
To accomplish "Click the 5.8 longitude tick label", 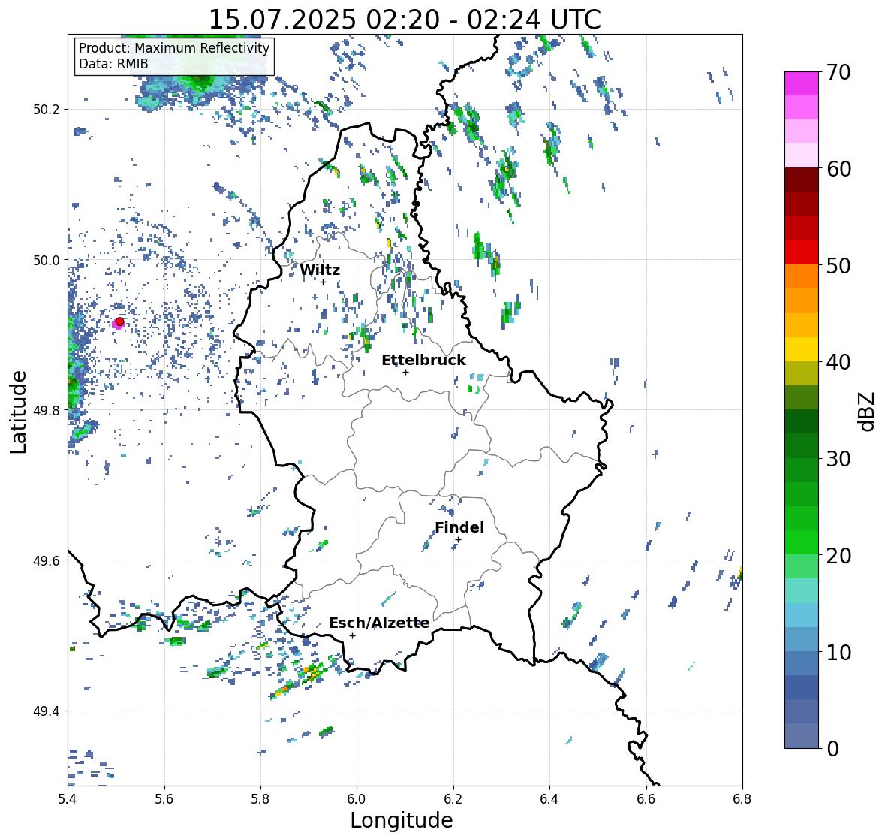I will [260, 799].
